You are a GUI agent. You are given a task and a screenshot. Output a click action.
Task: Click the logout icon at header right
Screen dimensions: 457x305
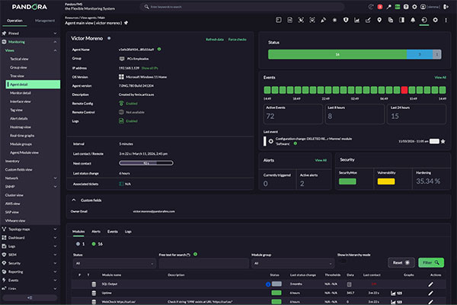pos(446,7)
